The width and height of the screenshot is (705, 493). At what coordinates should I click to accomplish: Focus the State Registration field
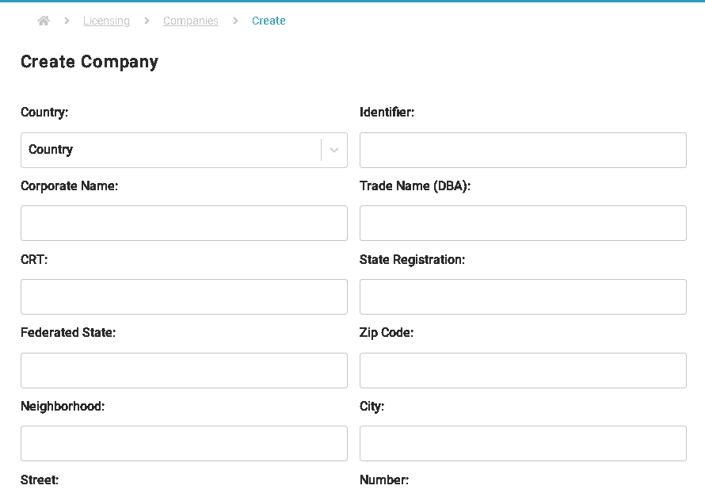pos(522,296)
